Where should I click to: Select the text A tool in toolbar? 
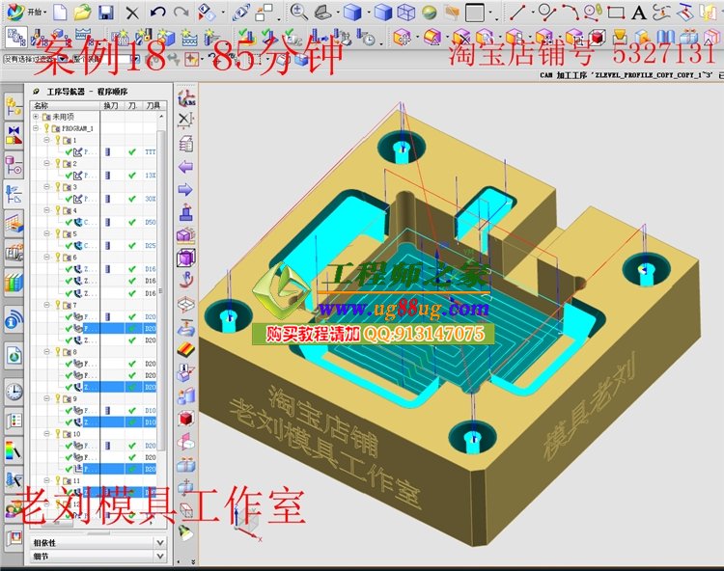pyautogui.click(x=639, y=13)
